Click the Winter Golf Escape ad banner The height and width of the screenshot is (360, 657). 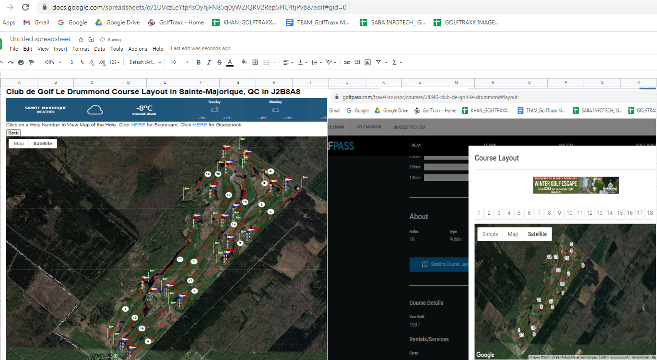click(x=575, y=185)
